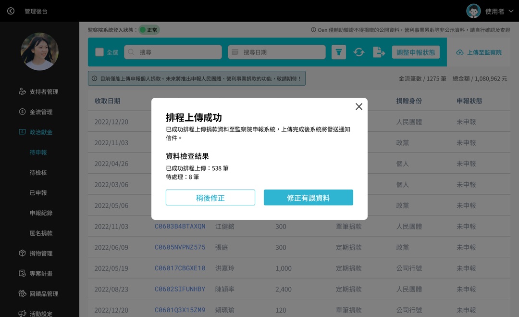Image resolution: width=519 pixels, height=317 pixels.
Task: Open 金流管理 in the sidebar
Action: [x=39, y=112]
